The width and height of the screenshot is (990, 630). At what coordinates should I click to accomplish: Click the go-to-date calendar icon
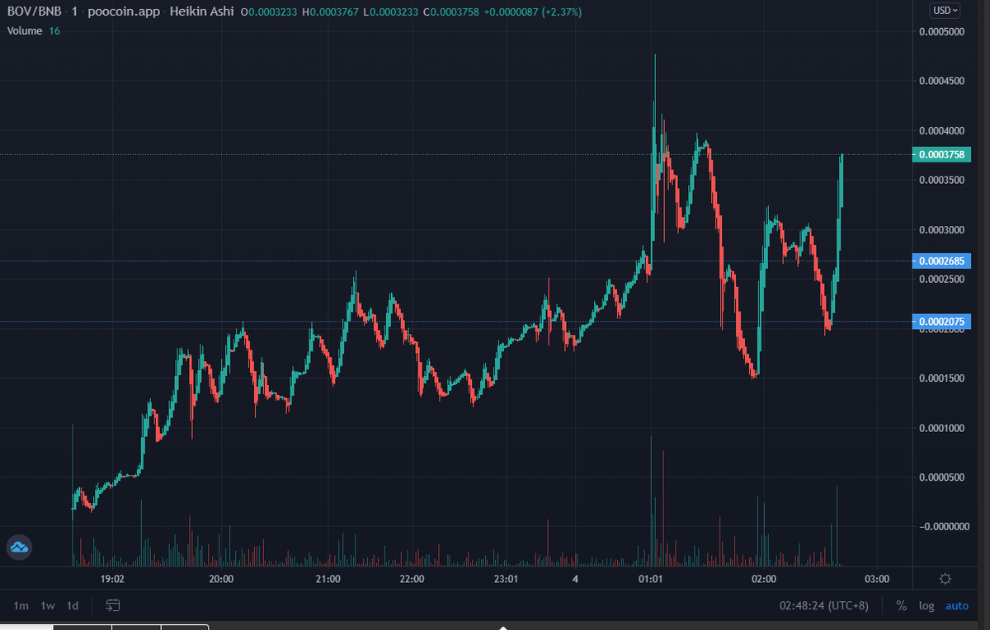pos(114,605)
